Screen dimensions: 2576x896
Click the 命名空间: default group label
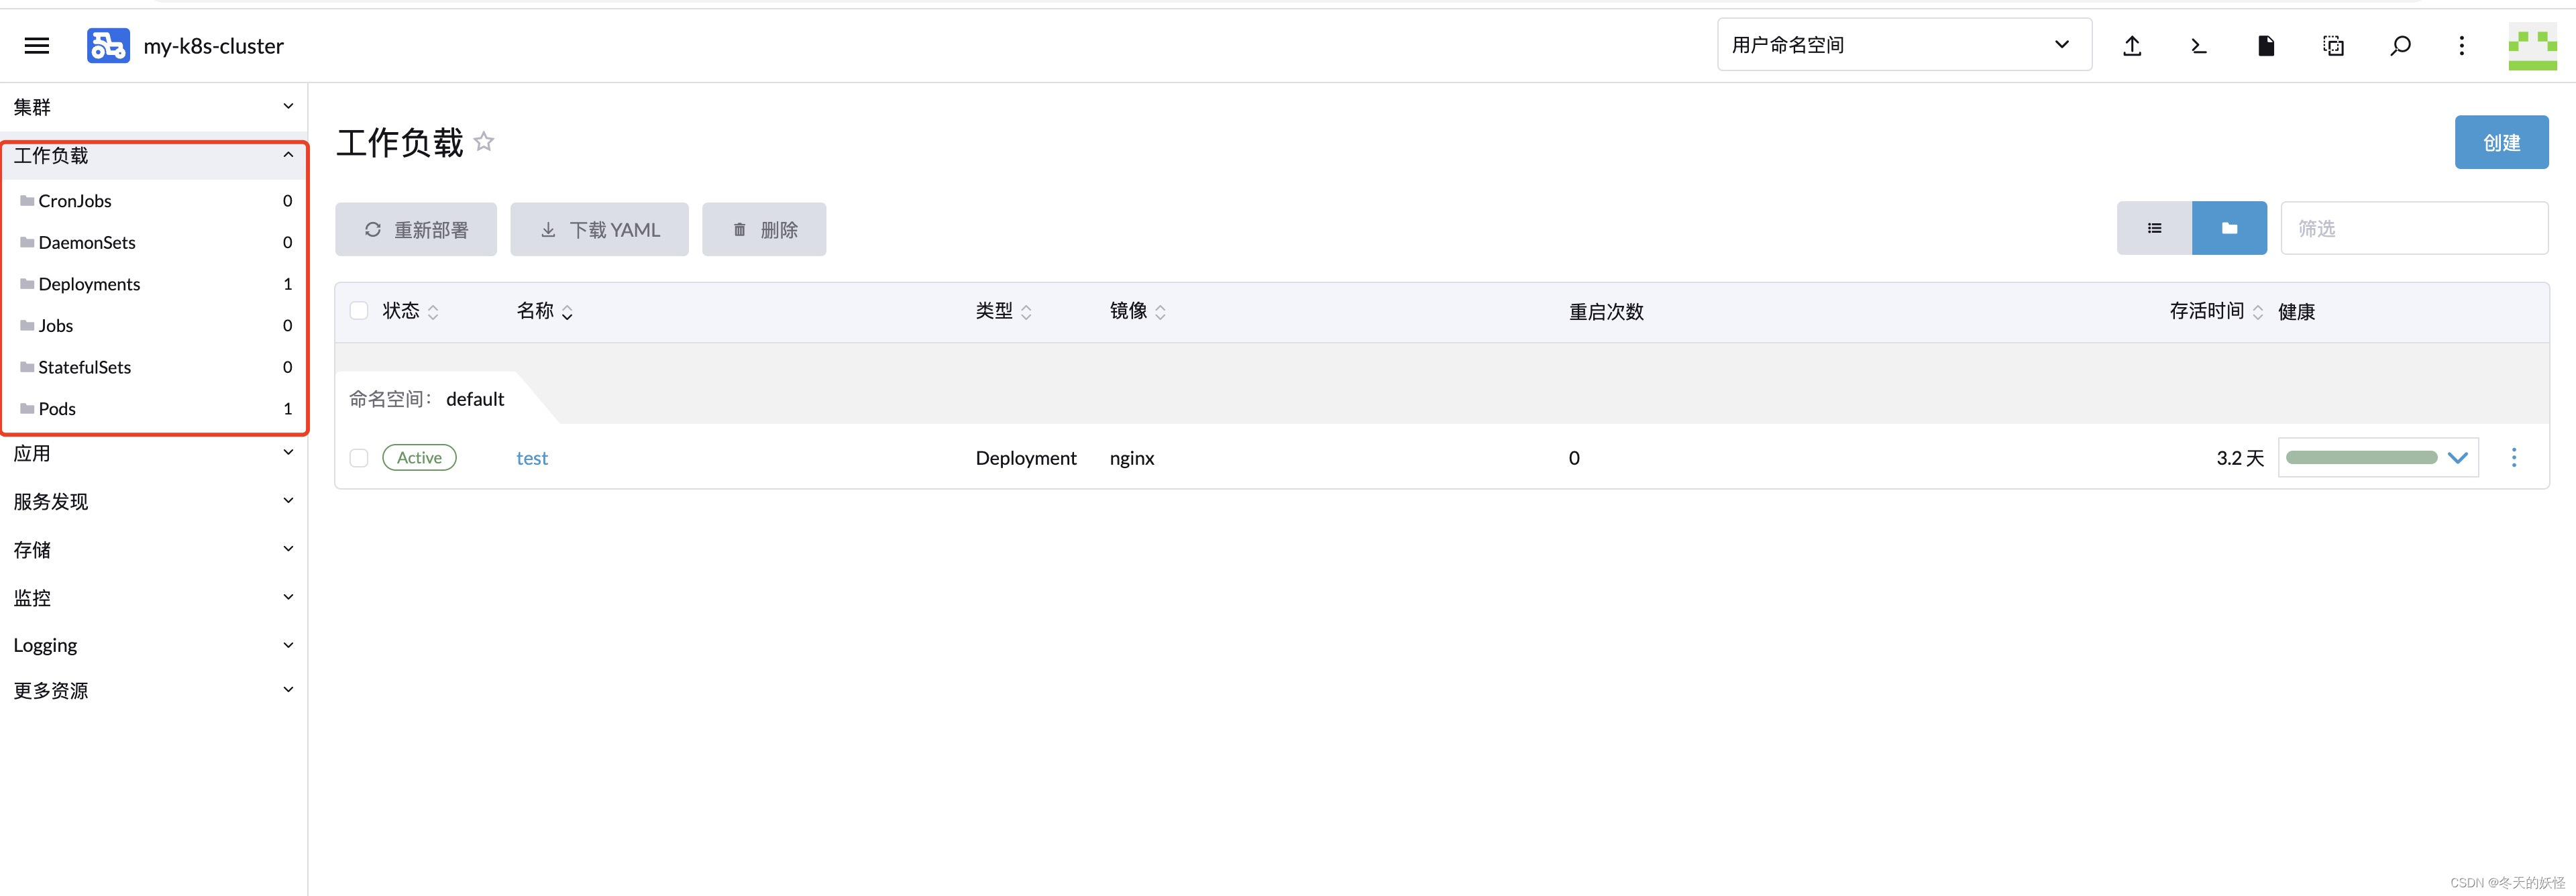427,399
